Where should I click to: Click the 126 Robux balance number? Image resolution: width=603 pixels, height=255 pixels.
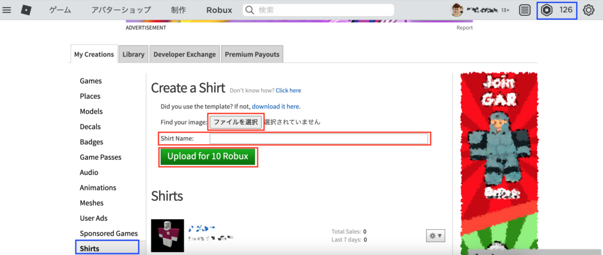[x=566, y=10]
